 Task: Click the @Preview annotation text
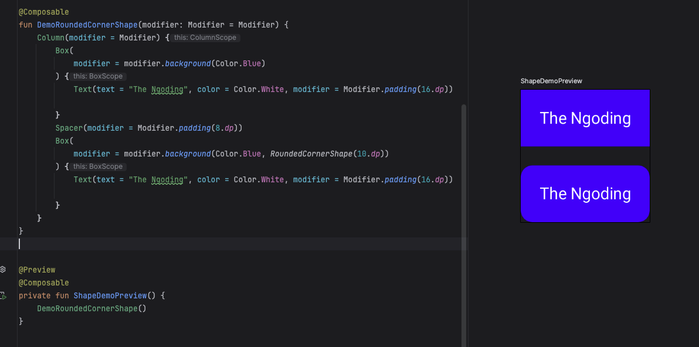point(37,270)
